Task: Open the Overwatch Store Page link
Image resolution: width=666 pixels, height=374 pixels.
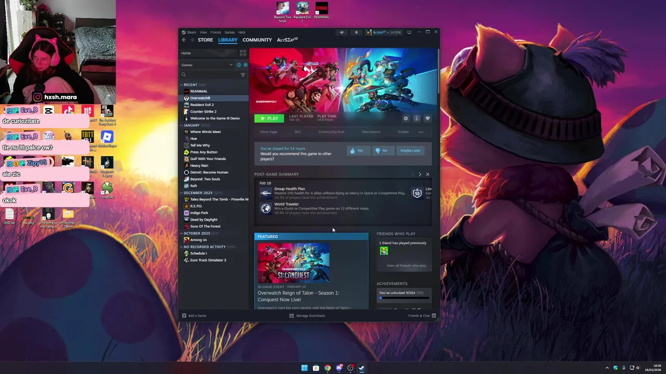Action: coord(268,132)
